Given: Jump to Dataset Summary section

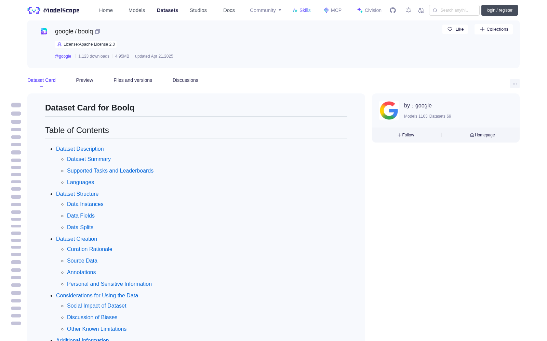Looking at the screenshot, I should 89,159.
